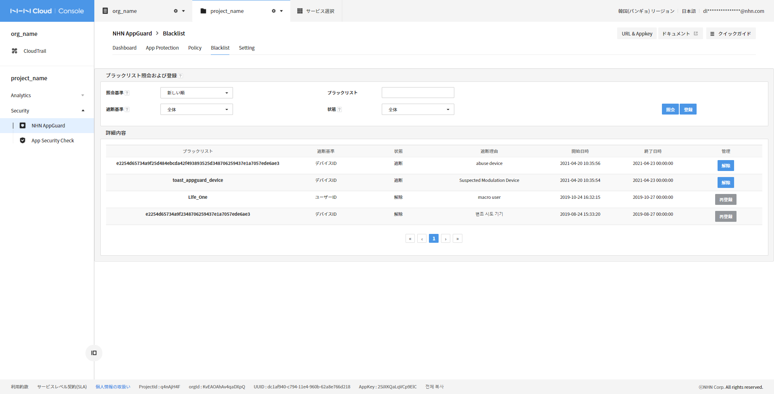The height and width of the screenshot is (394, 774).
Task: Open CloudTrail icon in sidebar
Action: 15,51
